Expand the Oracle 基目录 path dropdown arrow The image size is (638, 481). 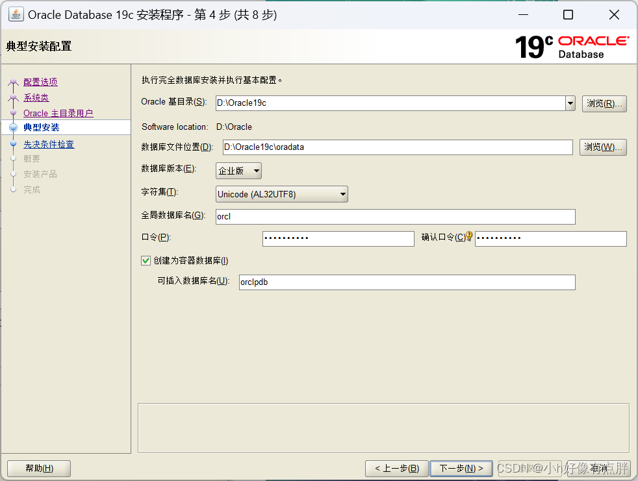[x=570, y=103]
